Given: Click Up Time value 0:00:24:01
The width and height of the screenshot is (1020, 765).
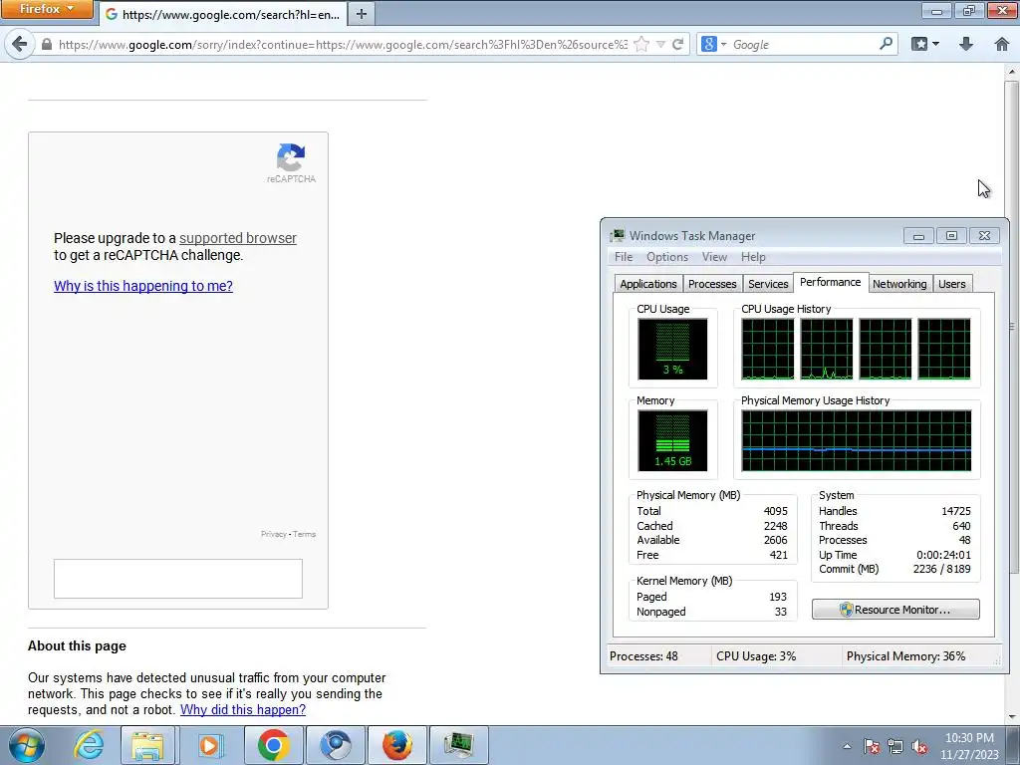Looking at the screenshot, I should pyautogui.click(x=943, y=555).
